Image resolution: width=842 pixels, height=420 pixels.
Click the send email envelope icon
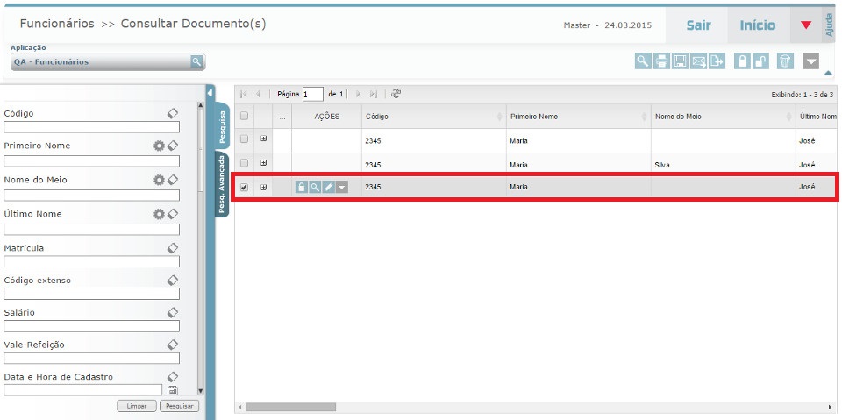pyautogui.click(x=699, y=61)
